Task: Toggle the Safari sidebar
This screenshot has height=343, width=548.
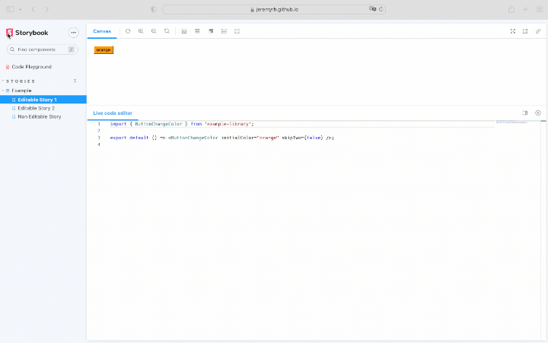Action: (10, 9)
